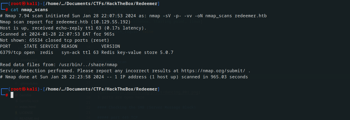Screen dimensions: 350x120
Task: Select the 'cat' command word
Action: click(15, 10)
